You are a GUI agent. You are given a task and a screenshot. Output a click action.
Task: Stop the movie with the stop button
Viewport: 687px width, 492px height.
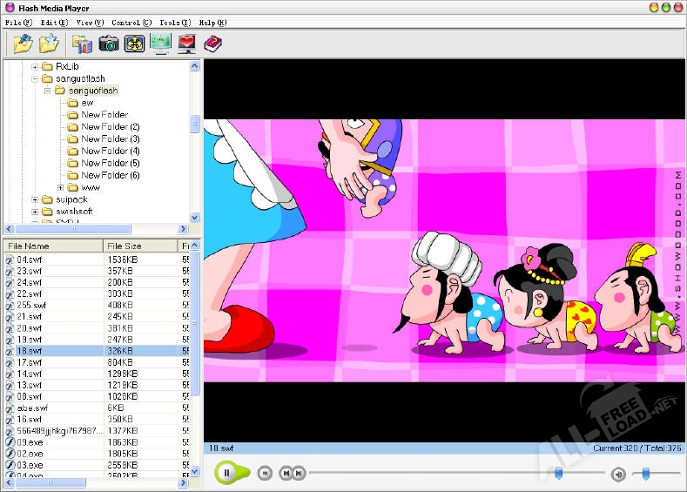point(265,473)
